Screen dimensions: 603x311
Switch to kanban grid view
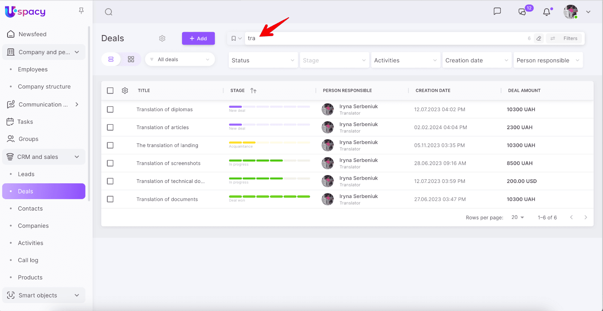[x=131, y=59]
